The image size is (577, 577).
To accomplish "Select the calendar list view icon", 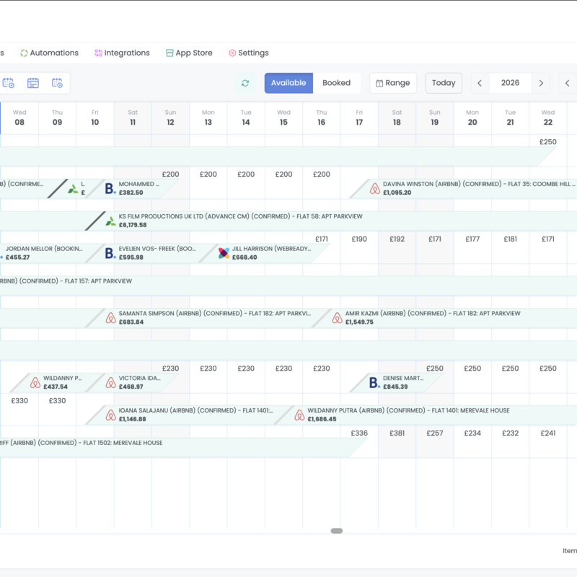I will pos(32,83).
